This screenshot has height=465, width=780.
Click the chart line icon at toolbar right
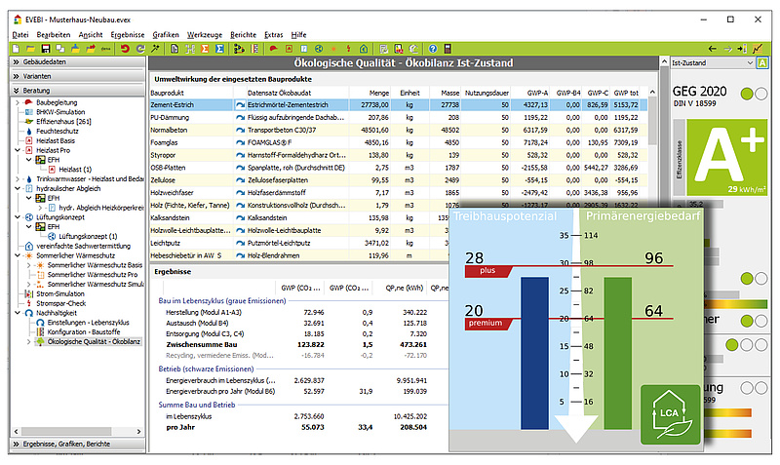pos(758,49)
